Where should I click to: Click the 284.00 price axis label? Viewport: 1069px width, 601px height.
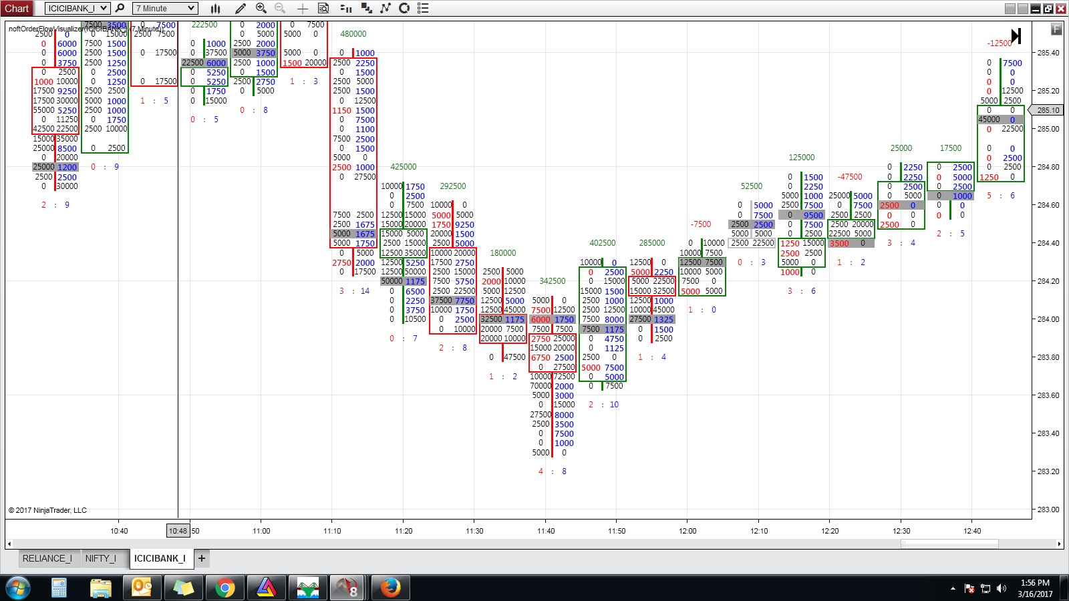[1048, 319]
